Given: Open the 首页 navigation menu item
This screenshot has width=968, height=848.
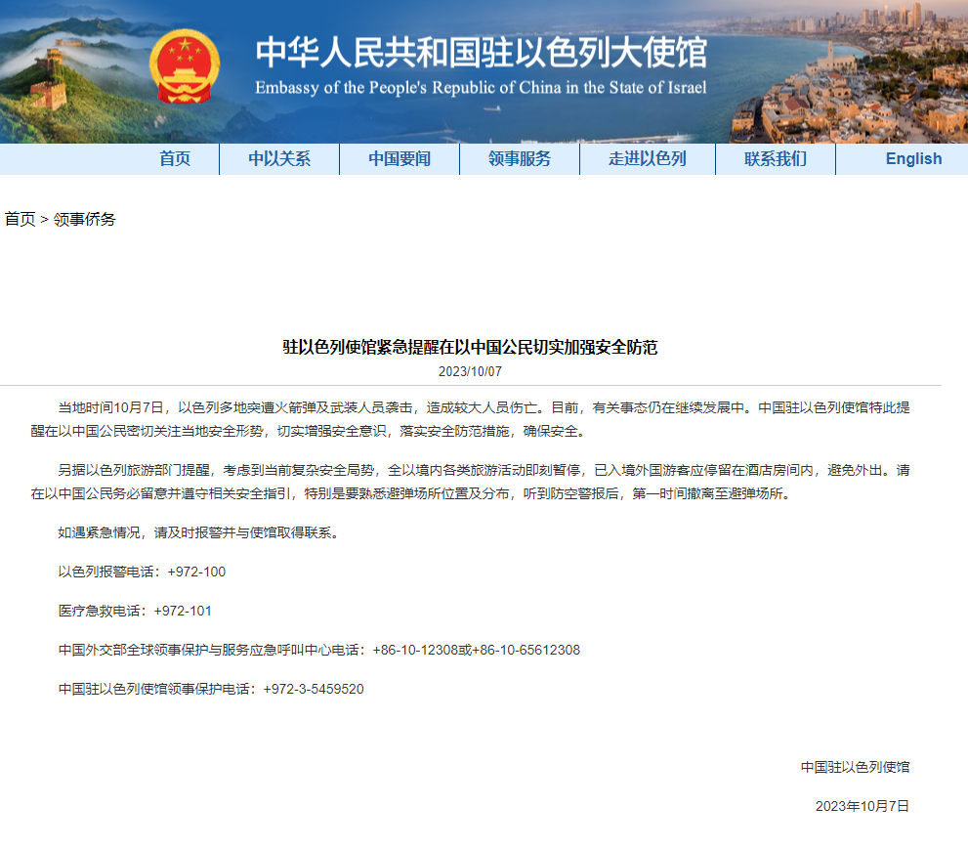Looking at the screenshot, I should point(175,159).
